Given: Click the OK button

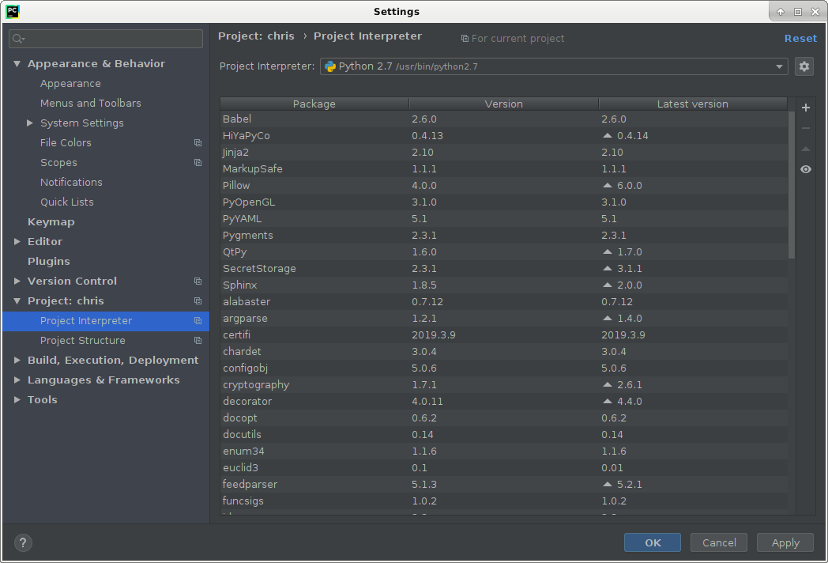Looking at the screenshot, I should (652, 542).
